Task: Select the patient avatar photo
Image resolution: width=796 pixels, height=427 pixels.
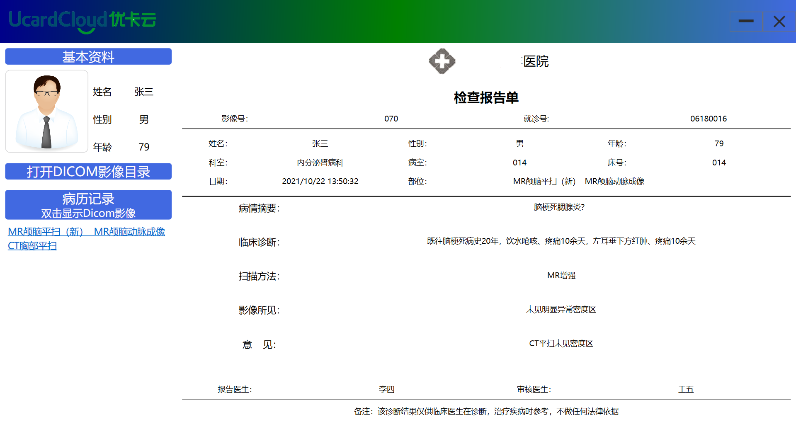Action: click(x=47, y=111)
